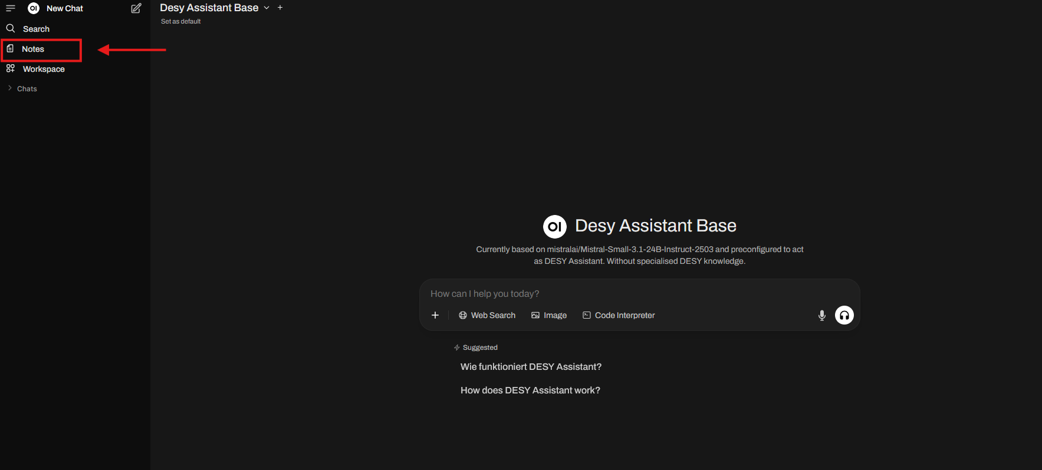
Task: Open New Chat from sidebar
Action: click(65, 8)
